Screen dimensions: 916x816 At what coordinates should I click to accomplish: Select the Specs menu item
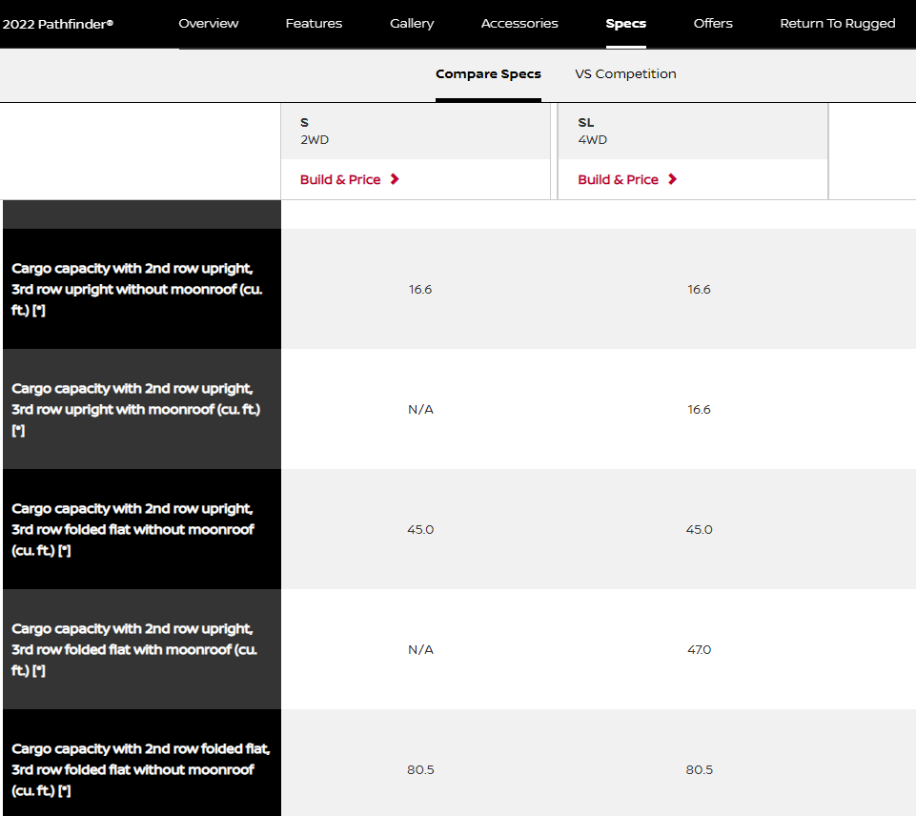point(625,24)
